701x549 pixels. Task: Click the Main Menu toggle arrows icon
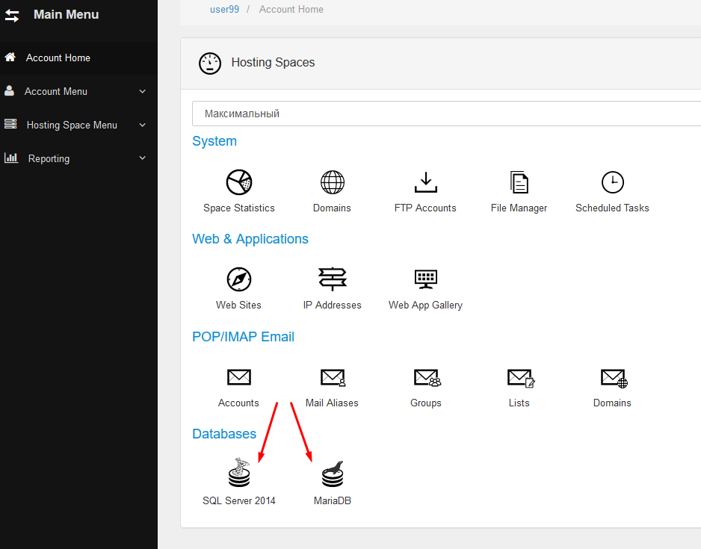tap(12, 16)
